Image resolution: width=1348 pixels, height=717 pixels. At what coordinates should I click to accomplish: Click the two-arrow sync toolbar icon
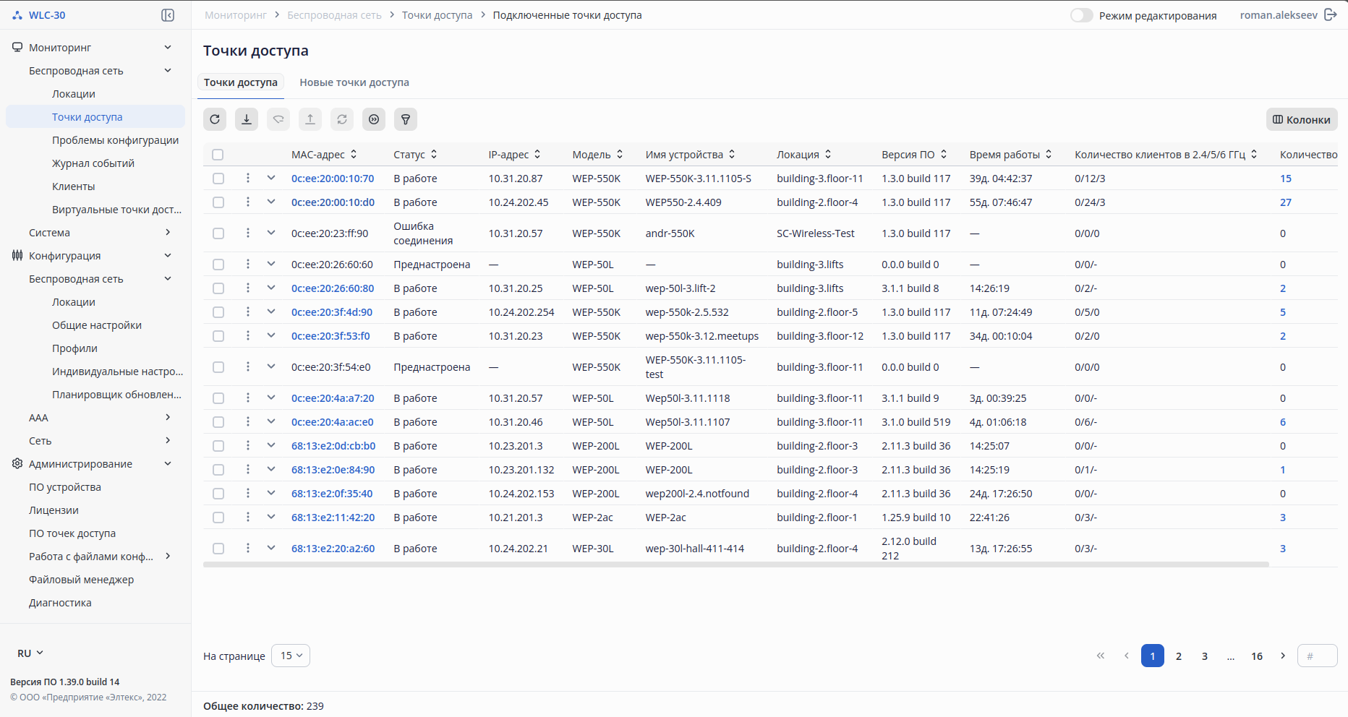point(342,119)
